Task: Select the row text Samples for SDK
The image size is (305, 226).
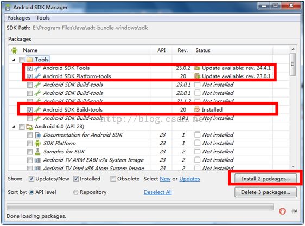Action: (x=64, y=152)
